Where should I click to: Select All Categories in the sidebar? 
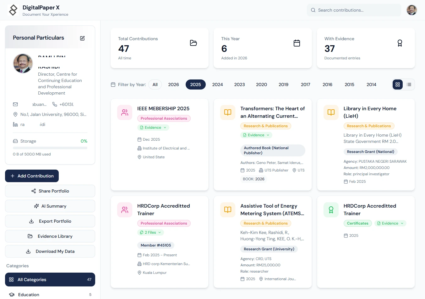(50, 280)
